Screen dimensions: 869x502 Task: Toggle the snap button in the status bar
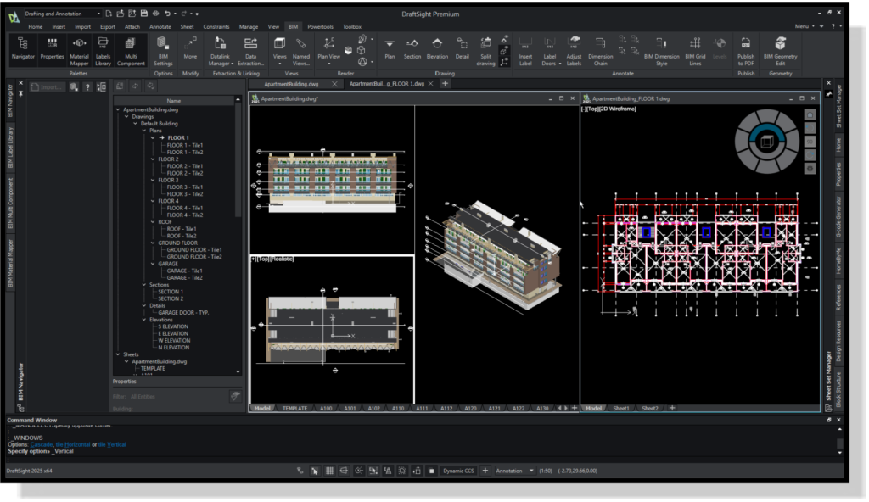click(315, 470)
